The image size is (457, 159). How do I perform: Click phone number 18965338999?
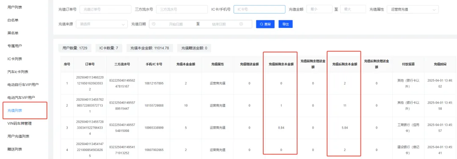click(154, 128)
